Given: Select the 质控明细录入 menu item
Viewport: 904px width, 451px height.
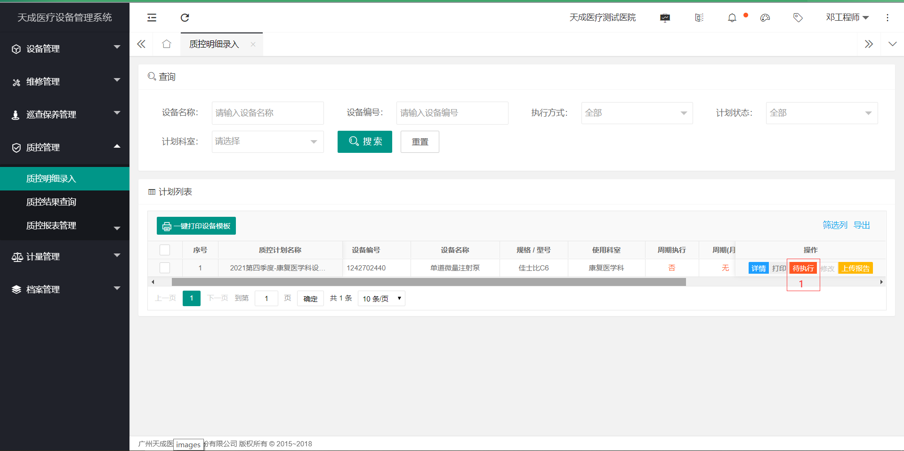Looking at the screenshot, I should click(65, 179).
